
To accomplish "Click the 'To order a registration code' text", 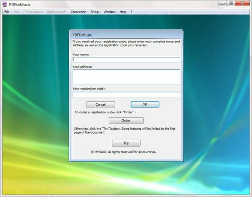I will (105, 112).
